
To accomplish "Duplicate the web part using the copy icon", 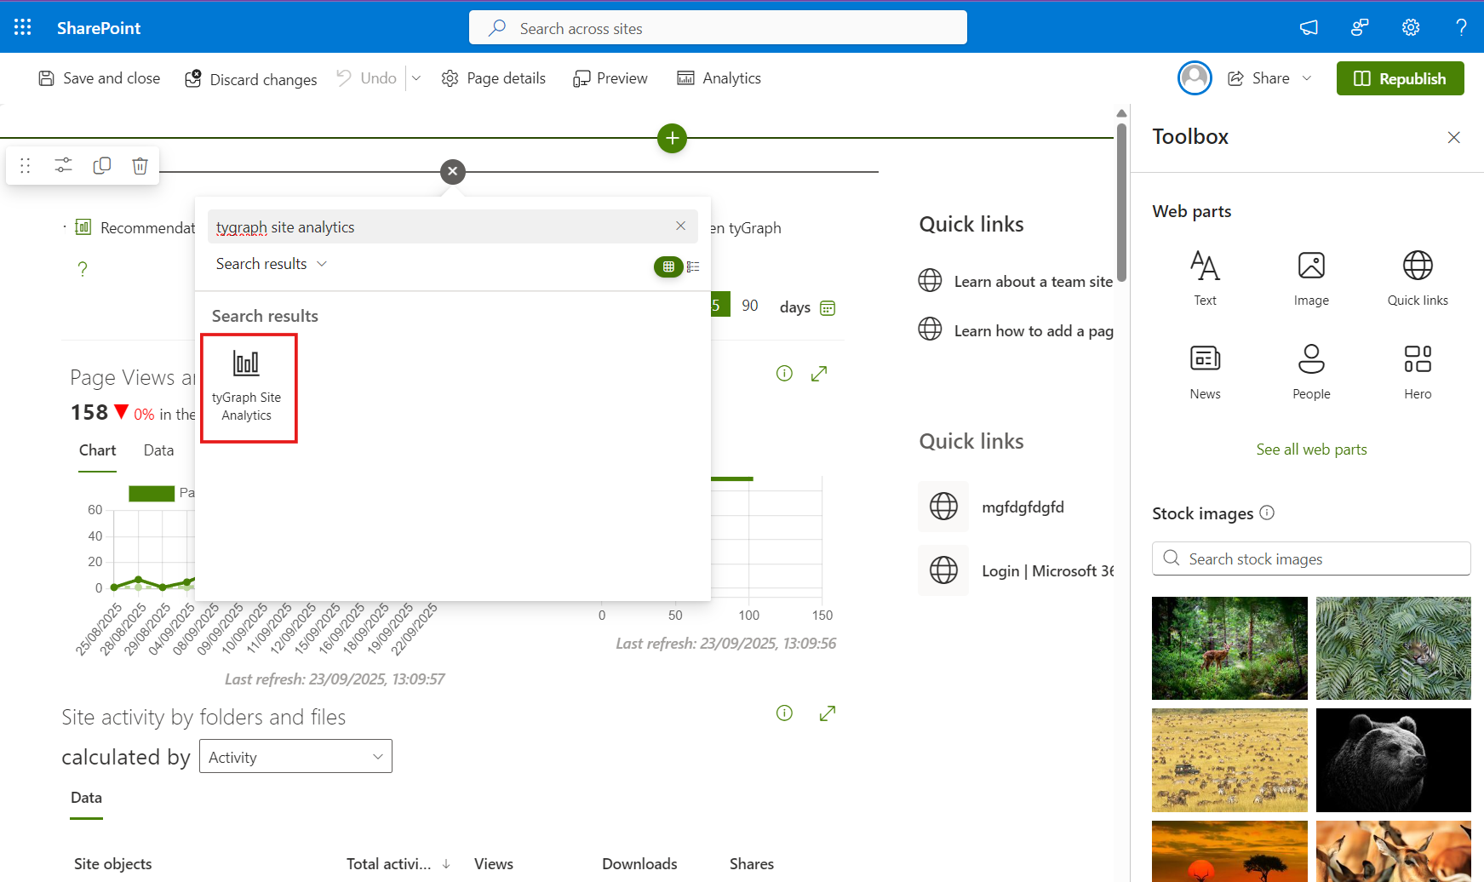I will (102, 165).
